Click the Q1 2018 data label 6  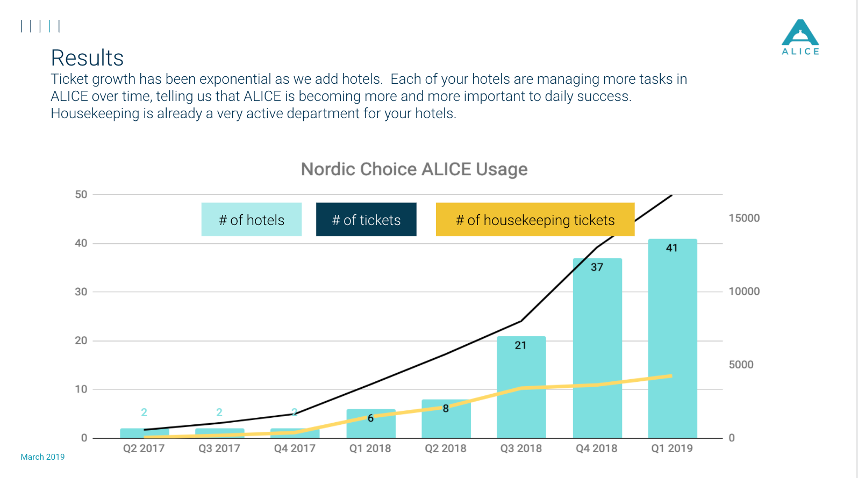(x=370, y=418)
